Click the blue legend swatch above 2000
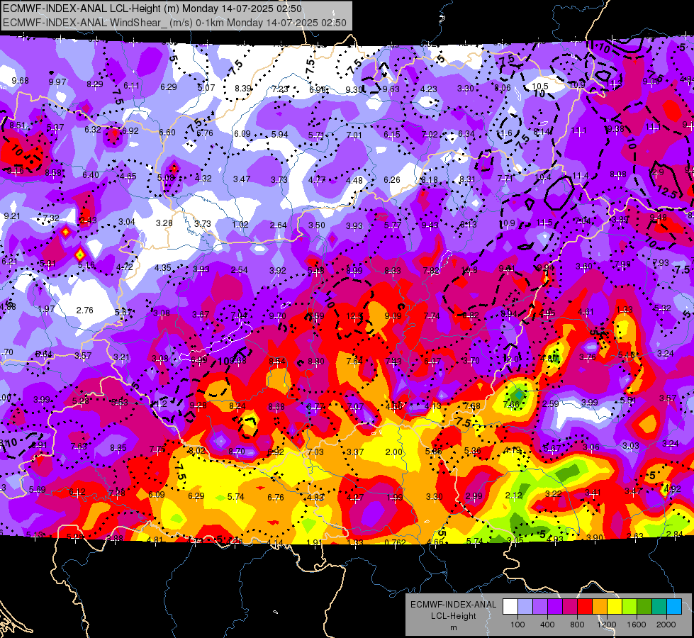The width and height of the screenshot is (694, 638). pos(675,607)
